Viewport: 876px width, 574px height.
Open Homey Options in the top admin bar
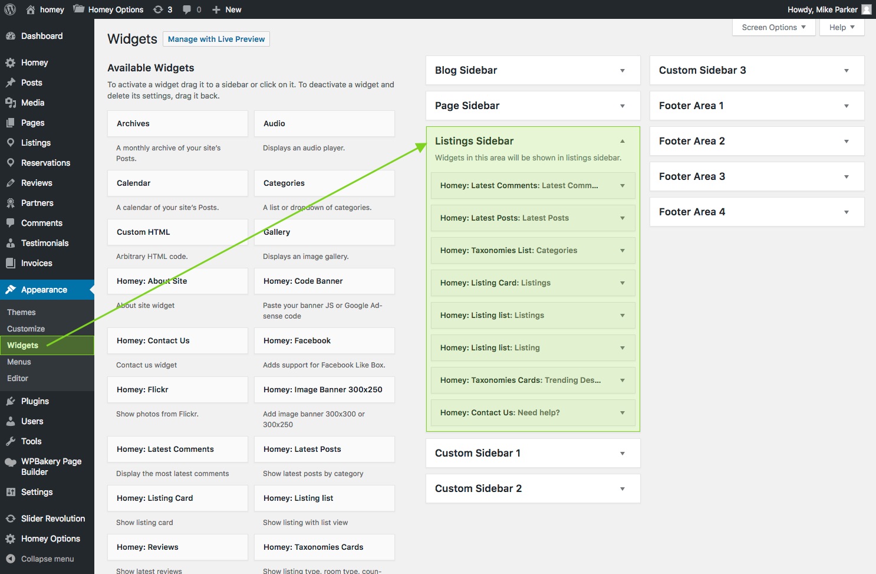[x=108, y=9]
